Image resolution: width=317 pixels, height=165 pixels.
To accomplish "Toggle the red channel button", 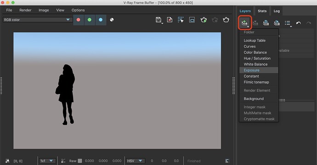I will (x=79, y=20).
